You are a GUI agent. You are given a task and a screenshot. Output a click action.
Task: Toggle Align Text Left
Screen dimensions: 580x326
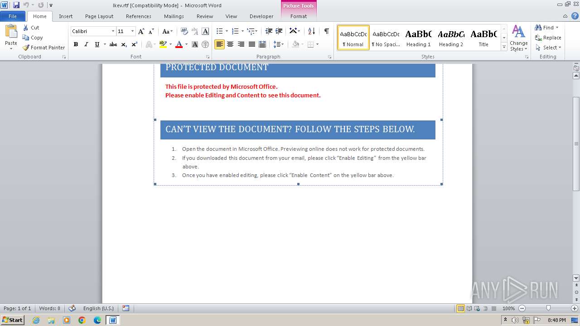pyautogui.click(x=219, y=44)
